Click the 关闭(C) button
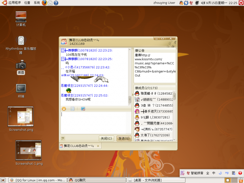The image size is (244, 183). click(x=106, y=138)
